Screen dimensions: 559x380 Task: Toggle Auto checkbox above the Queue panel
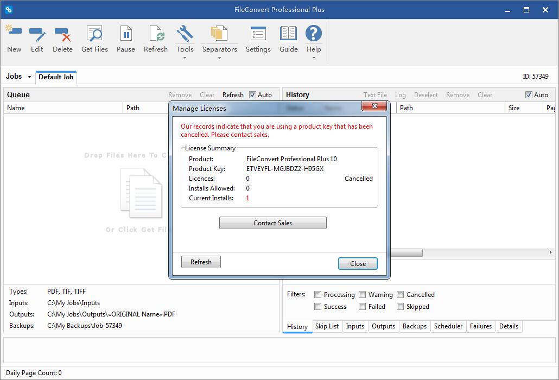253,94
